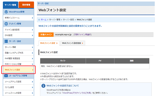Click the 現在、Webフォント設定はありません table row
The width and height of the screenshot is (157, 96).
95,66
